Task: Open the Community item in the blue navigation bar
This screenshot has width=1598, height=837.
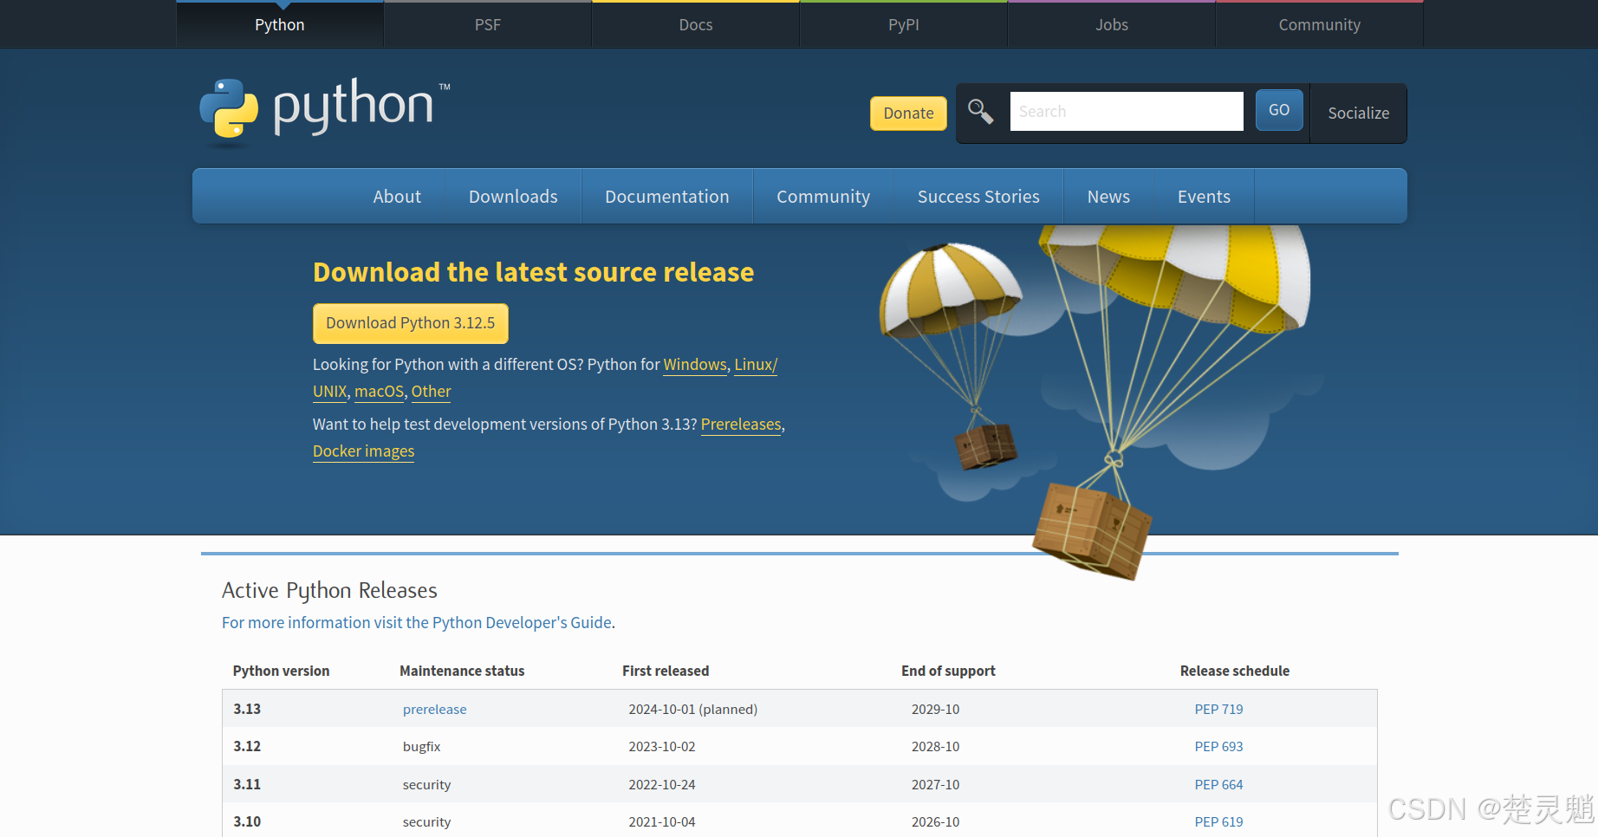Action: (823, 197)
